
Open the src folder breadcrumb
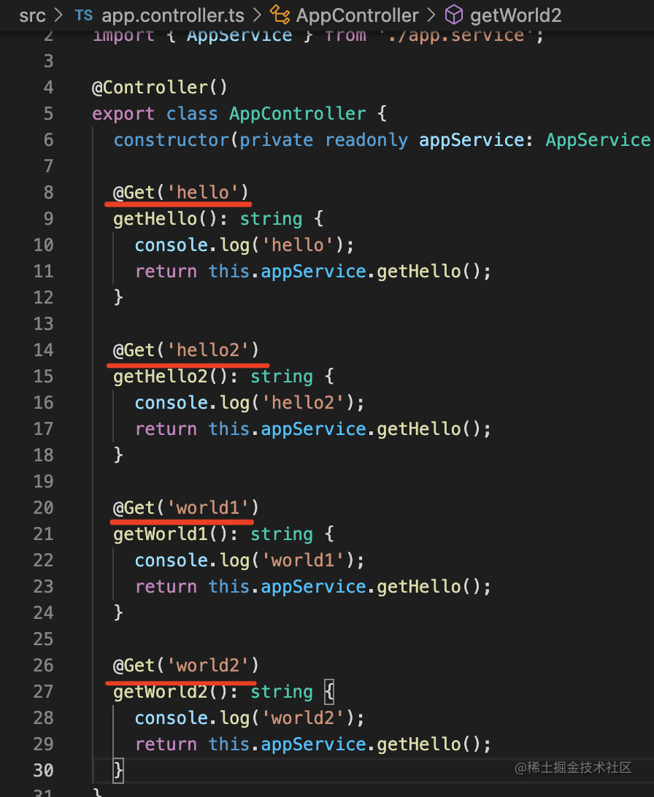point(32,15)
